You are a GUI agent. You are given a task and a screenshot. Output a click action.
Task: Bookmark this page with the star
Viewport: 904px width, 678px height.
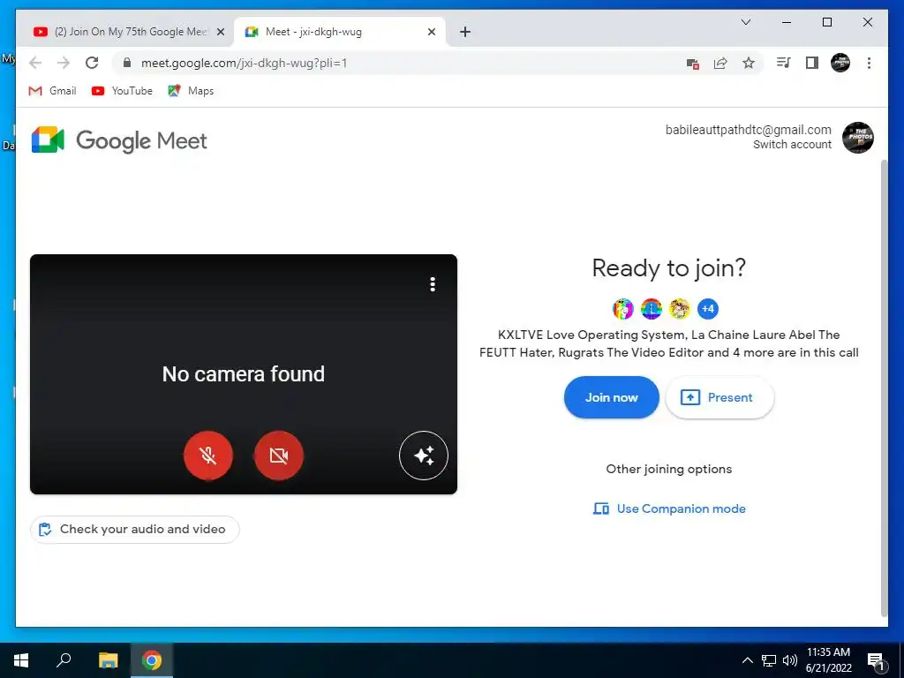tap(749, 64)
